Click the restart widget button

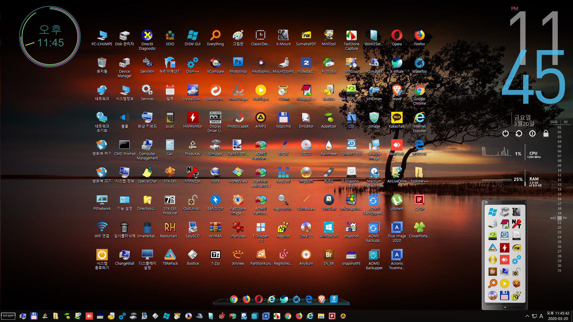(x=519, y=133)
